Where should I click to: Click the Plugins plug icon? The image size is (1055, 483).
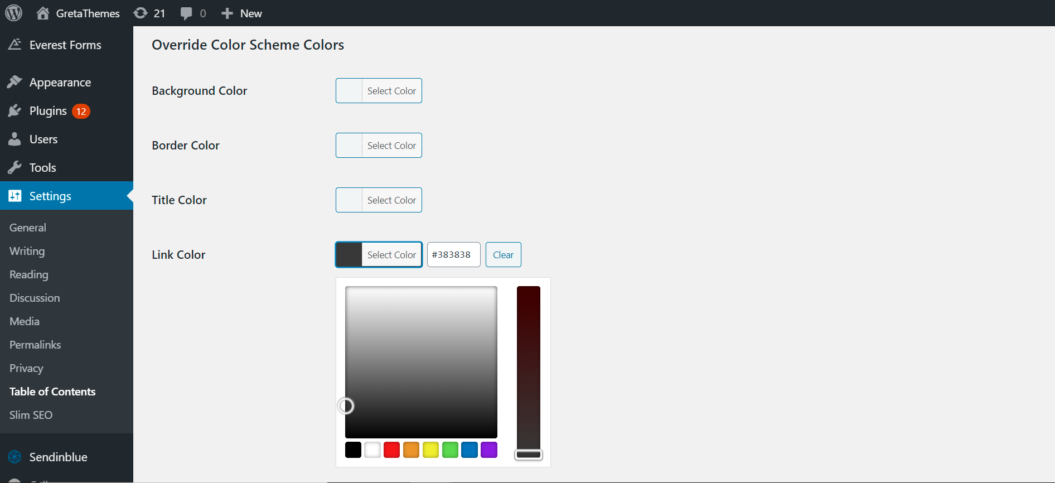pyautogui.click(x=14, y=111)
